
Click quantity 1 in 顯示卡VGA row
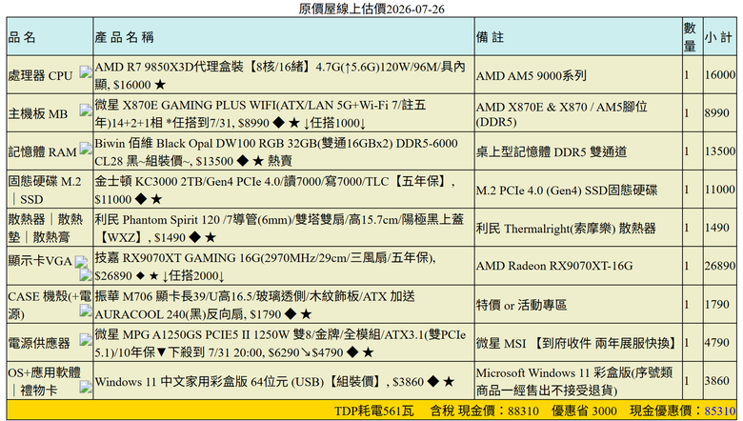point(687,266)
